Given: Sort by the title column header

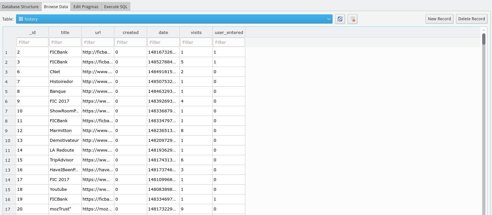Looking at the screenshot, I should (x=65, y=32).
